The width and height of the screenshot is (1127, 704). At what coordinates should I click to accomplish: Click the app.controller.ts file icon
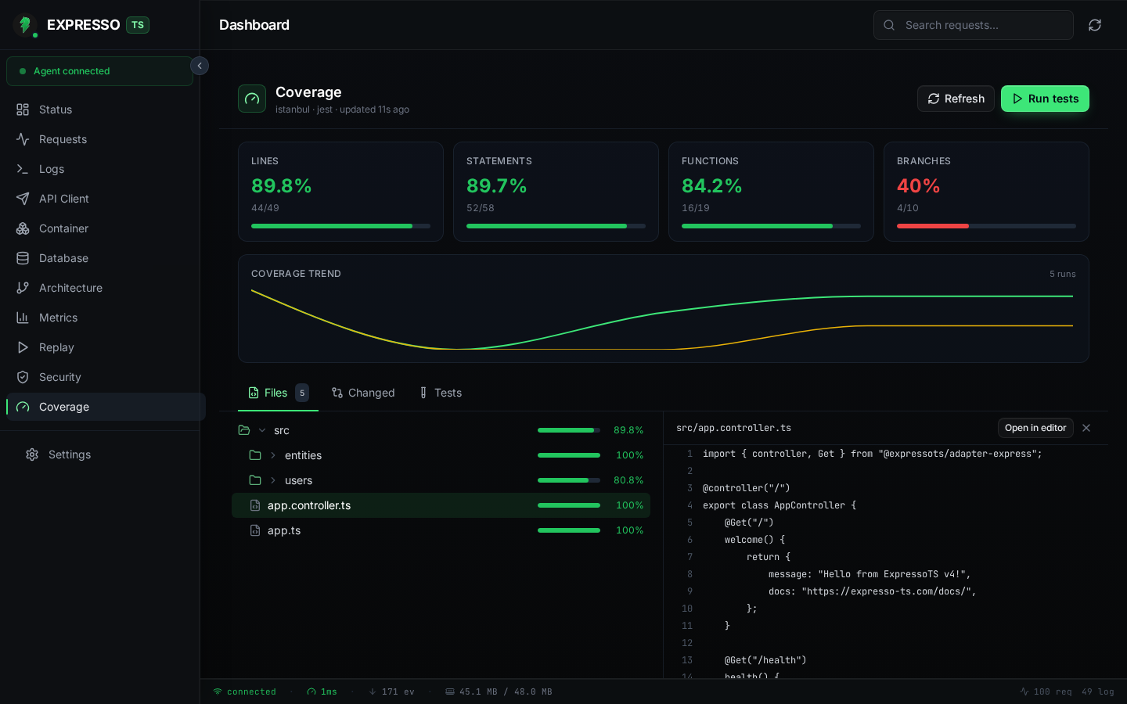click(x=255, y=505)
